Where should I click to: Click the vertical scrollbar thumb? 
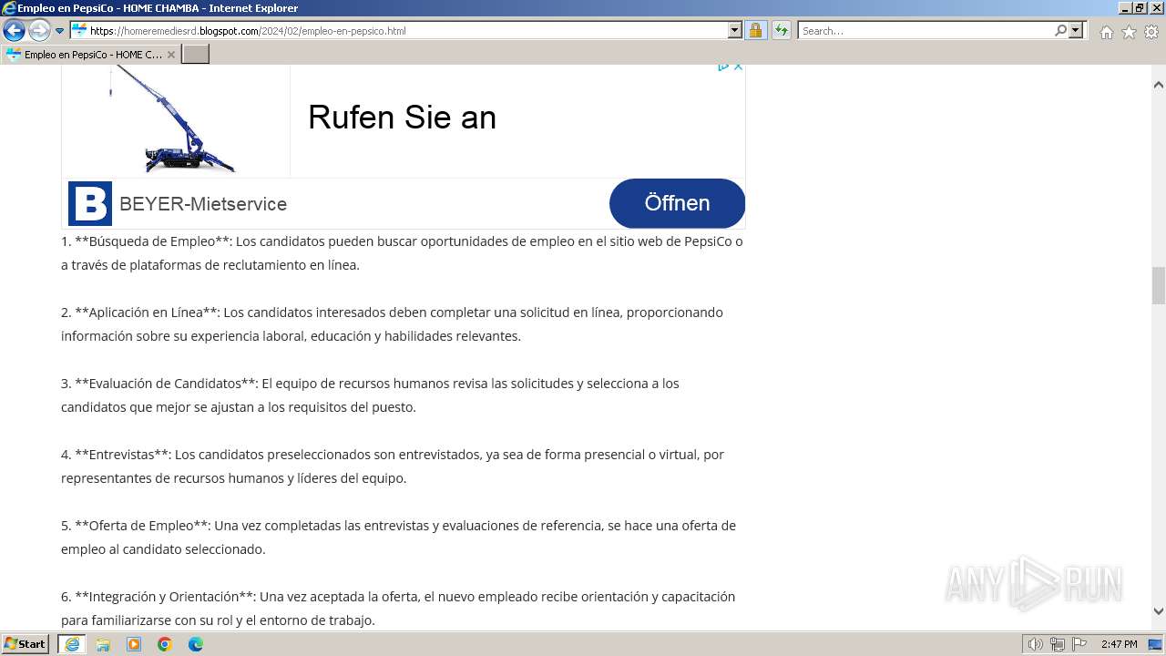[1159, 286]
